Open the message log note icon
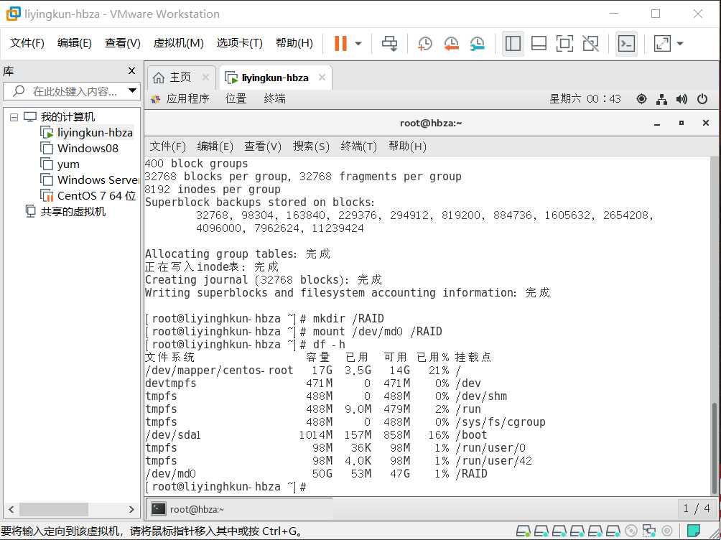This screenshot has width=721, height=540. (694, 531)
